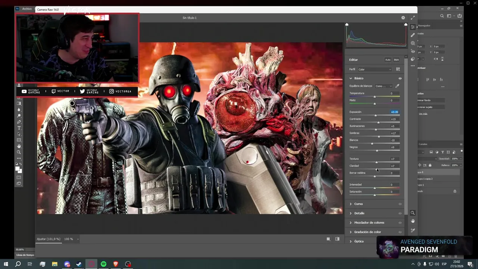The image size is (478, 269).
Task: Open Navegador panel tab
Action: (424, 26)
